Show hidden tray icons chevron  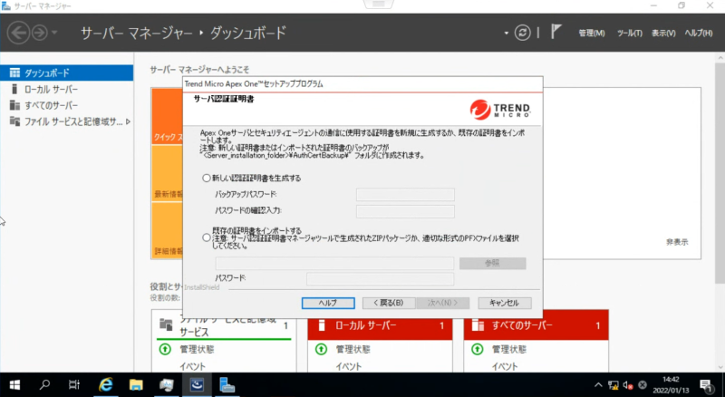[x=598, y=385]
